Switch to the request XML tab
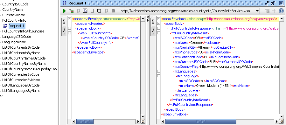The image size is (286, 125). [64, 21]
